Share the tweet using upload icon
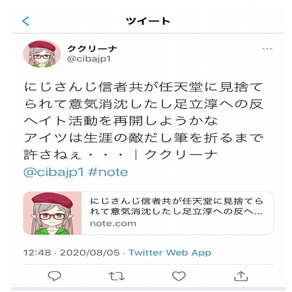The width and height of the screenshot is (292, 292). (x=241, y=276)
